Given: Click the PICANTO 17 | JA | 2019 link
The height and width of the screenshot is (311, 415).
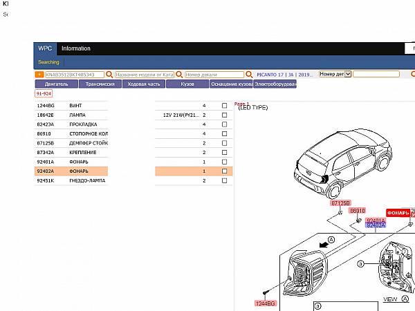Looking at the screenshot, I should pos(284,74).
